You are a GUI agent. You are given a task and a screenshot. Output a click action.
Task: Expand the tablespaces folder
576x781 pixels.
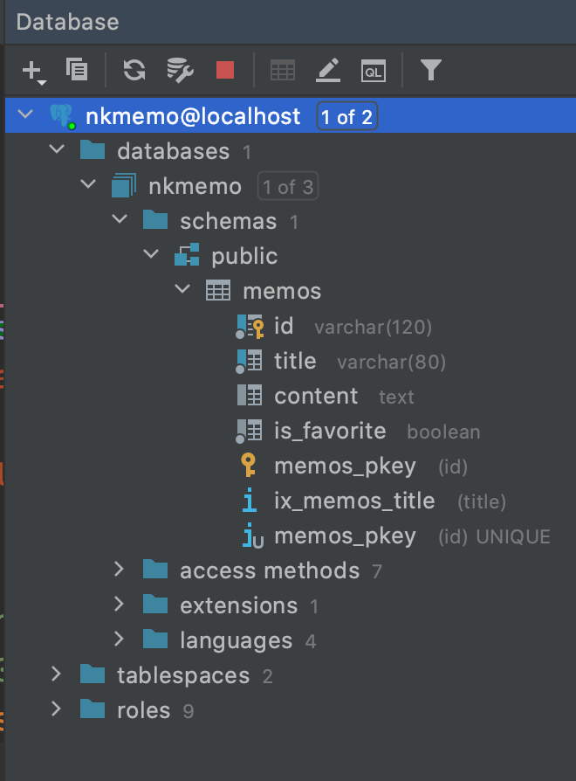pyautogui.click(x=56, y=674)
